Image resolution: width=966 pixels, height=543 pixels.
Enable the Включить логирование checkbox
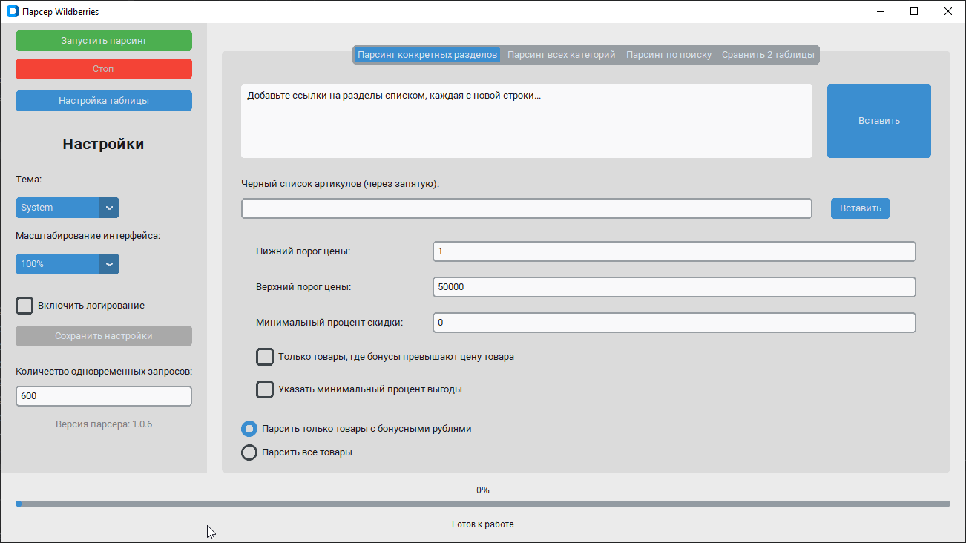[x=25, y=306]
